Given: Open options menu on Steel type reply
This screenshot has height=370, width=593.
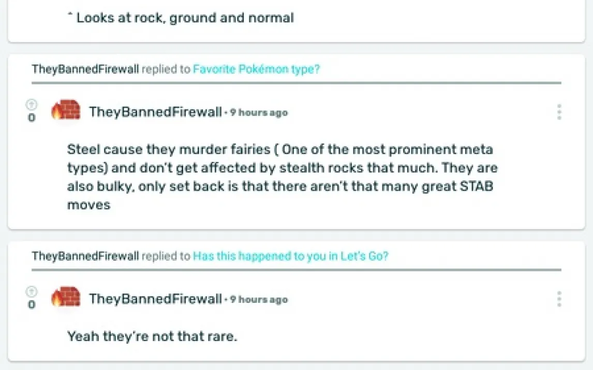Looking at the screenshot, I should point(559,112).
